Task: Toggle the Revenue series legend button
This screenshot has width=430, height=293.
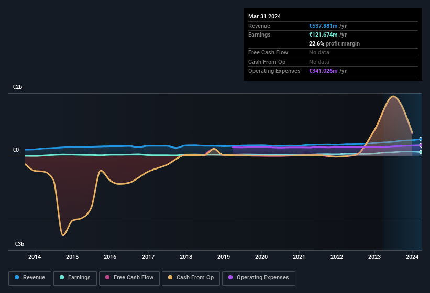Action: tap(30, 278)
